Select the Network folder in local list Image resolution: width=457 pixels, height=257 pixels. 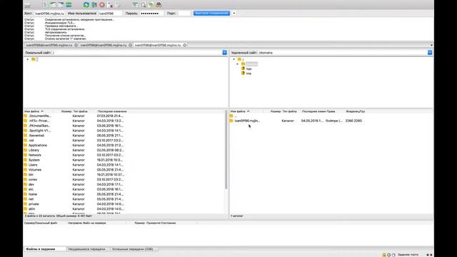tap(35, 155)
